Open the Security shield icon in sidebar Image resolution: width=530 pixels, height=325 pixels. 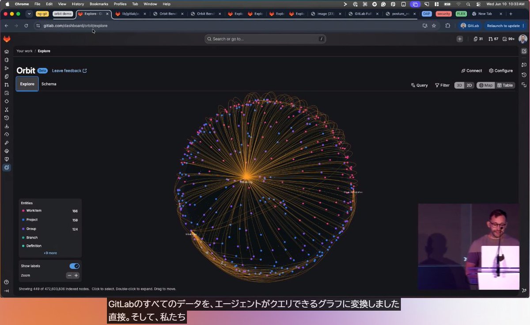pos(7,159)
